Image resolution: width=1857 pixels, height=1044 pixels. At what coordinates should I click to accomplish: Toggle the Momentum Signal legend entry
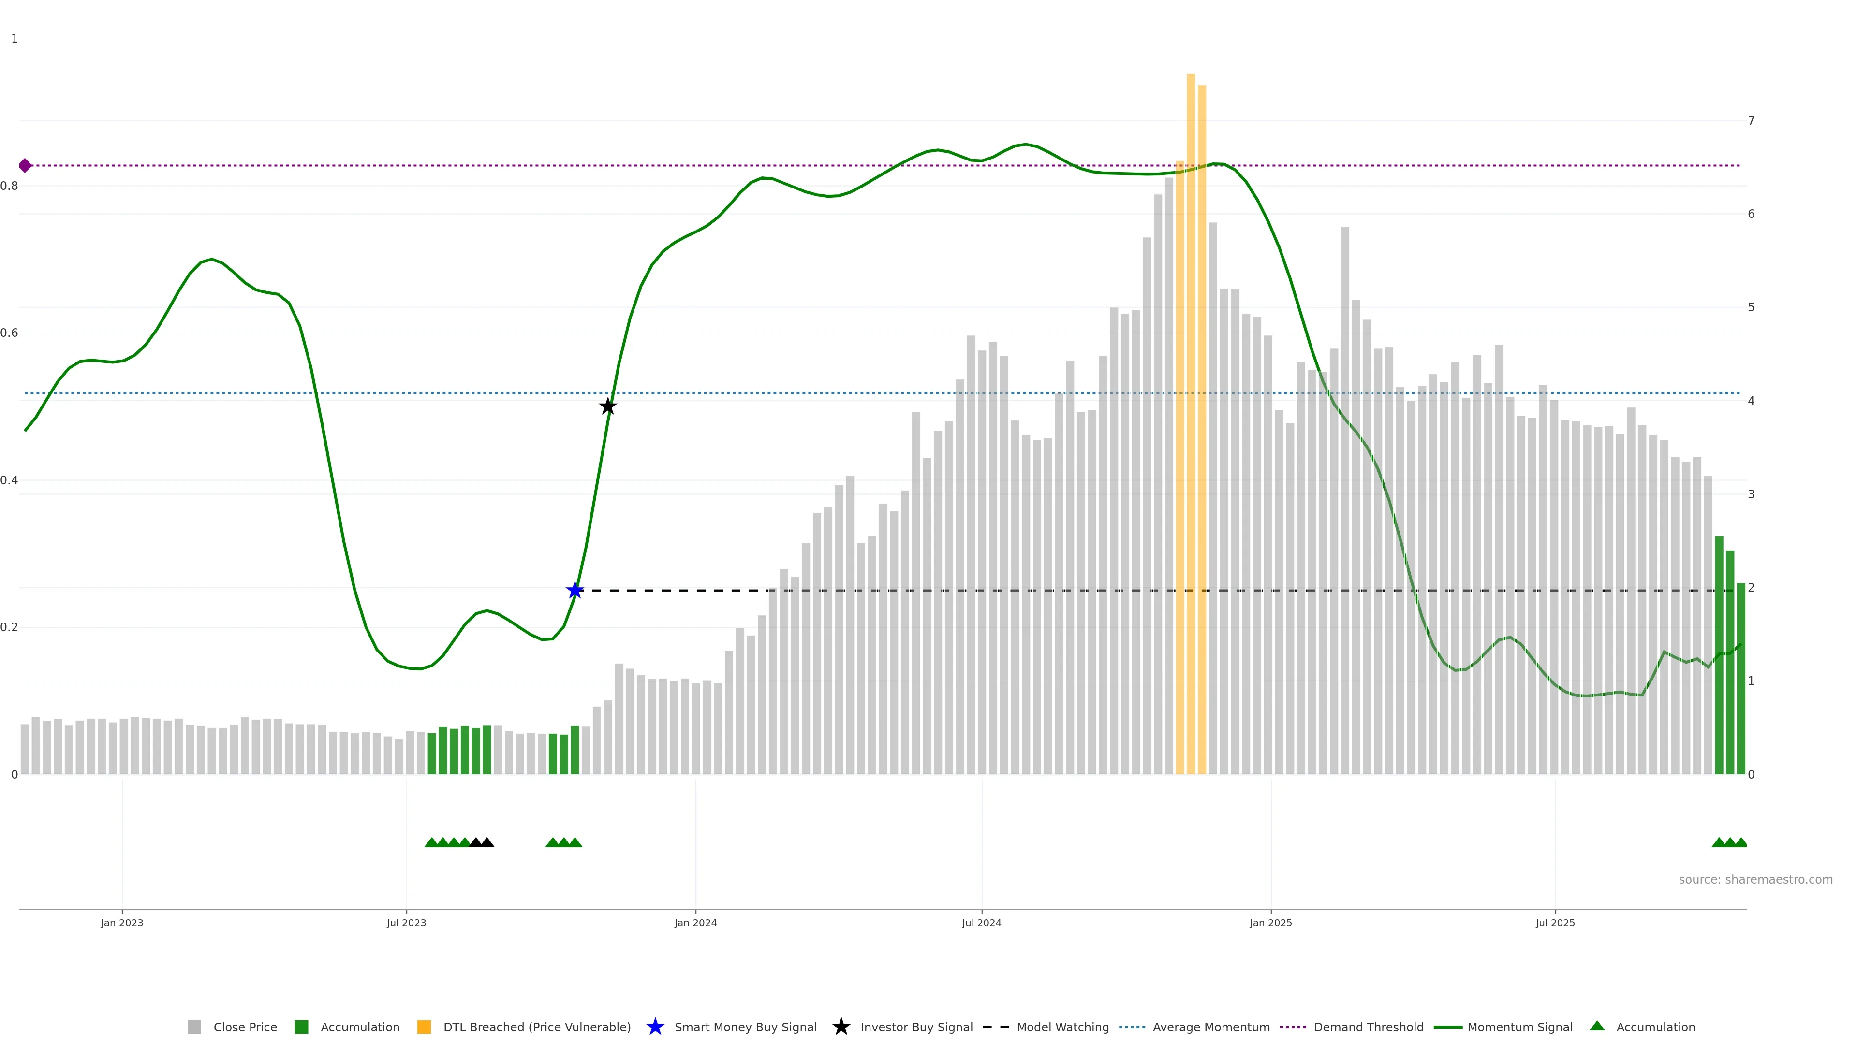[x=1519, y=1027]
